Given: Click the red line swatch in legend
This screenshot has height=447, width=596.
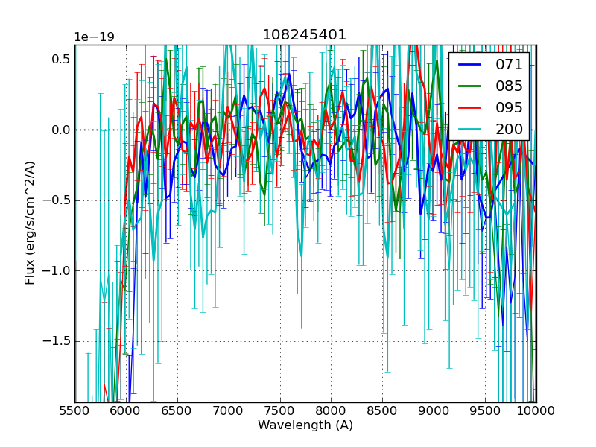Looking at the screenshot, I should [x=469, y=107].
